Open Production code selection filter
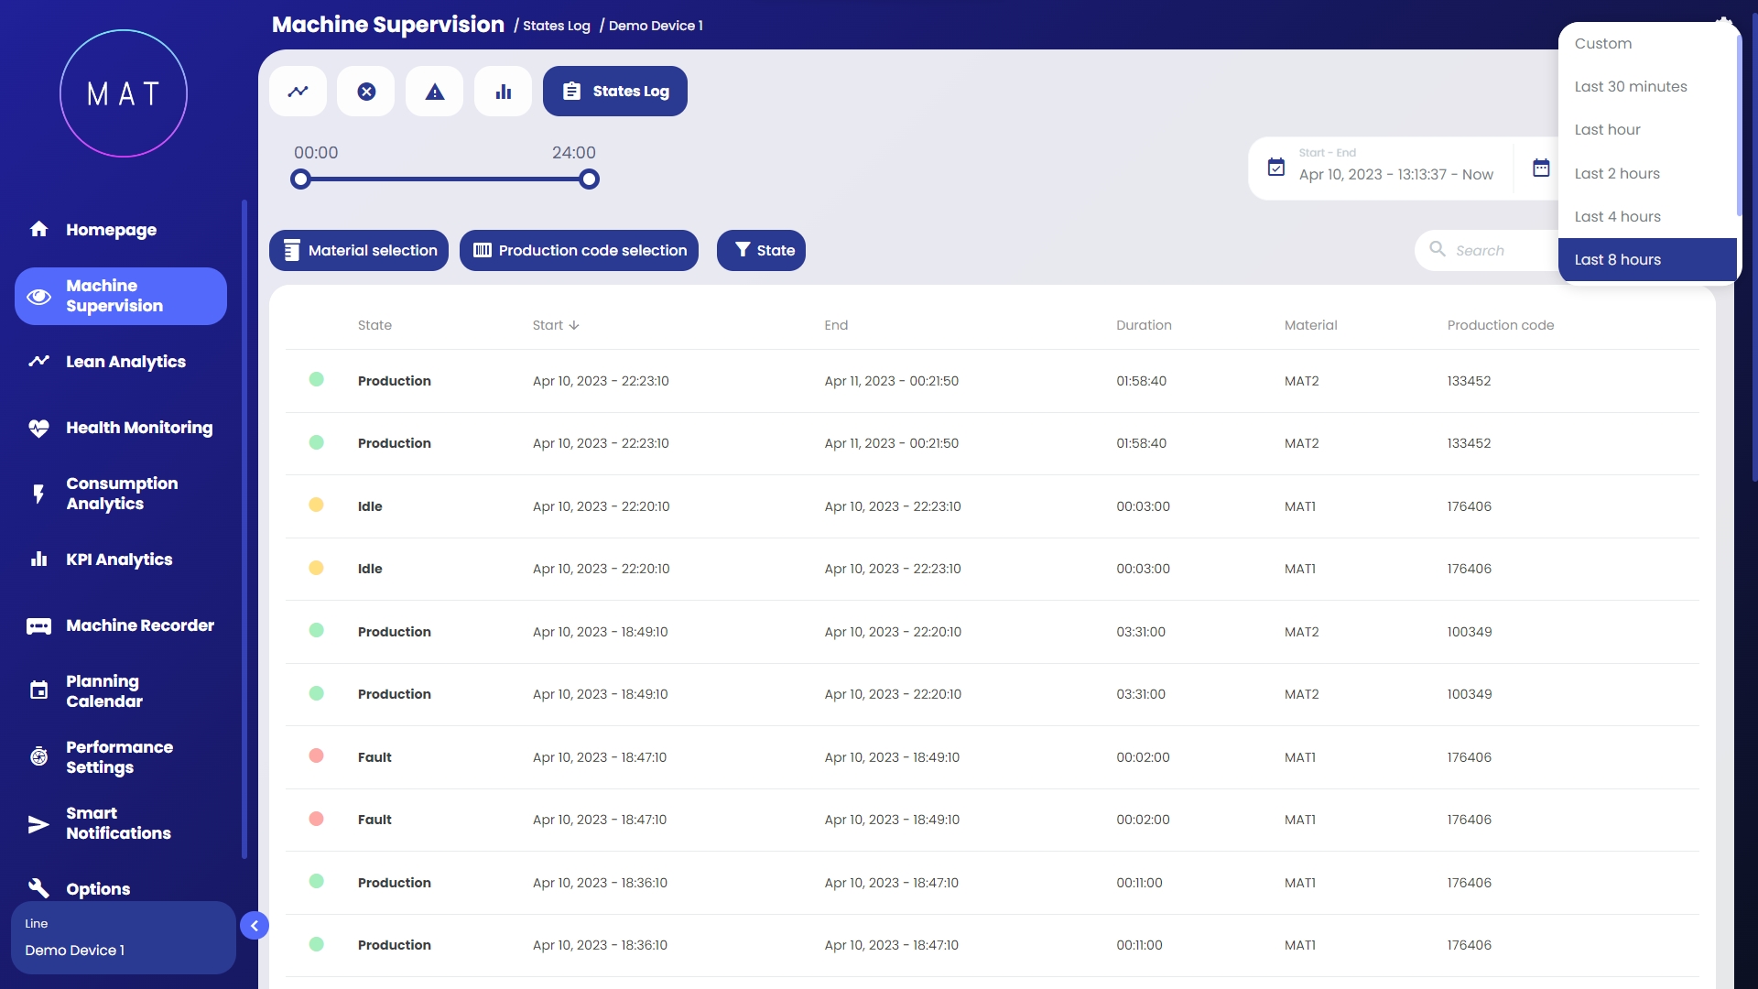The height and width of the screenshot is (989, 1758). click(x=579, y=250)
